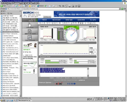This screenshot has width=127, height=102.
Task: Click the 4.843 Mbps download bandwidth value
Action: (x=63, y=61)
